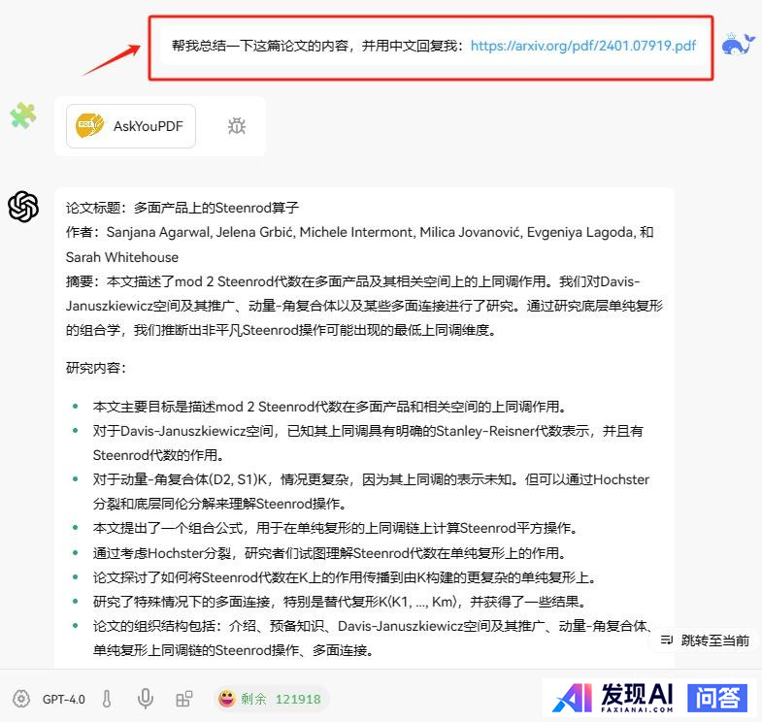The image size is (762, 722).
Task: Click the 问答 label in banner
Action: [717, 697]
